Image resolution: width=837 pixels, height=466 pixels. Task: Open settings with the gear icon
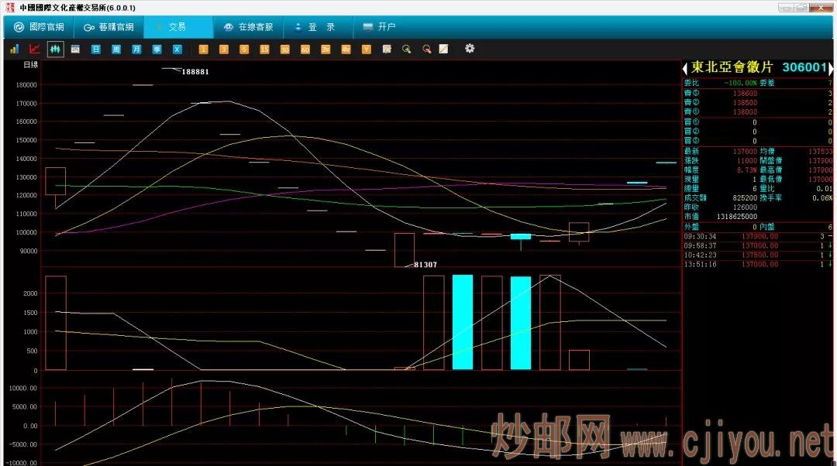click(469, 49)
